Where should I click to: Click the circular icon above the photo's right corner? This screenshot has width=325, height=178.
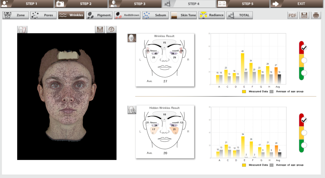(x=111, y=29)
